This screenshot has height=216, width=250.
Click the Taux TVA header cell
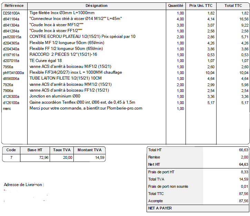[62, 150]
